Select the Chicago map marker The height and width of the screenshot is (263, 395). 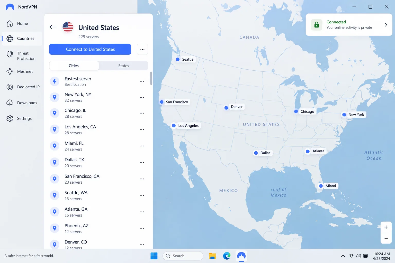tap(296, 111)
